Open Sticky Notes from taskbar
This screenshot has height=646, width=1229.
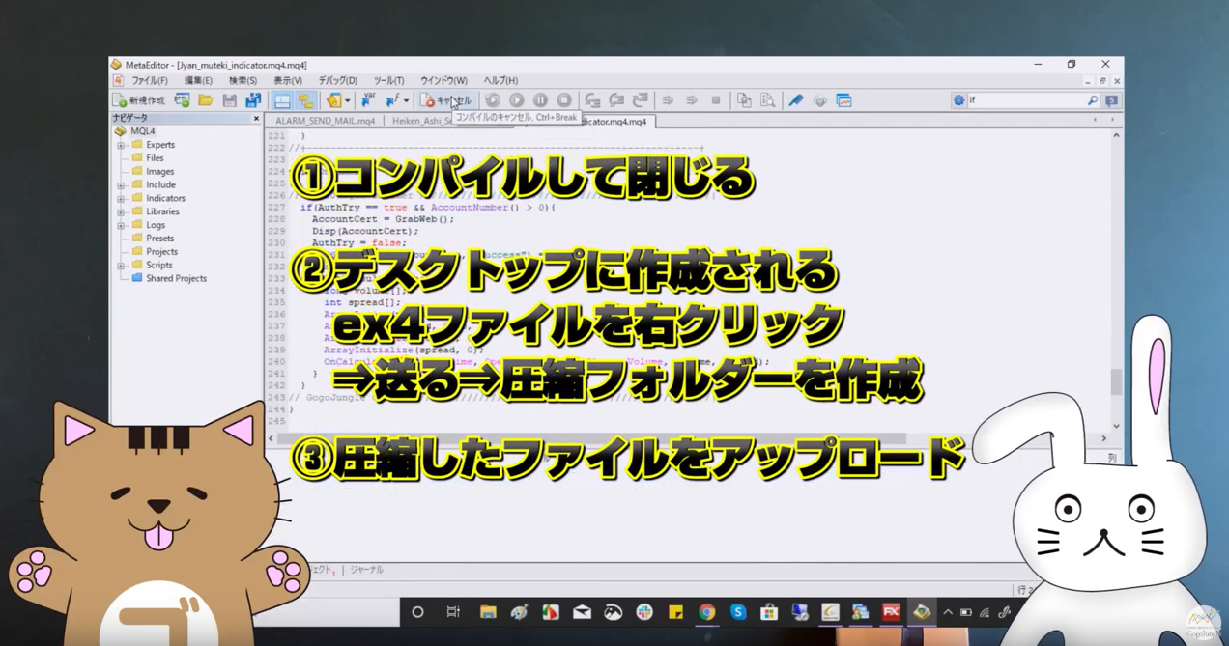[x=675, y=612]
